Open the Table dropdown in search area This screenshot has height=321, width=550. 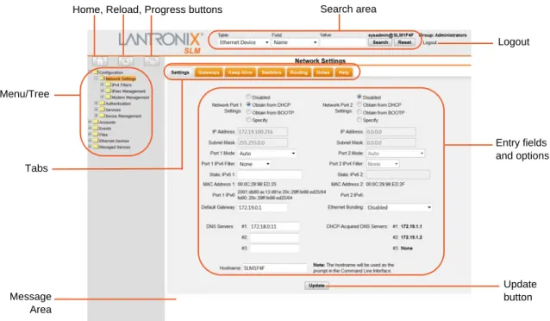(x=243, y=42)
